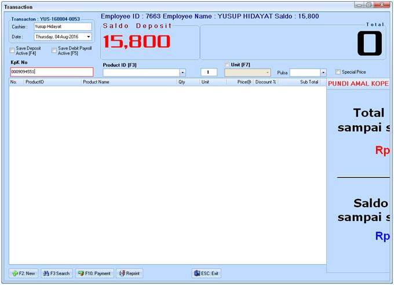Tick the Unit [F7] checkbox
The height and width of the screenshot is (285, 394).
227,64
